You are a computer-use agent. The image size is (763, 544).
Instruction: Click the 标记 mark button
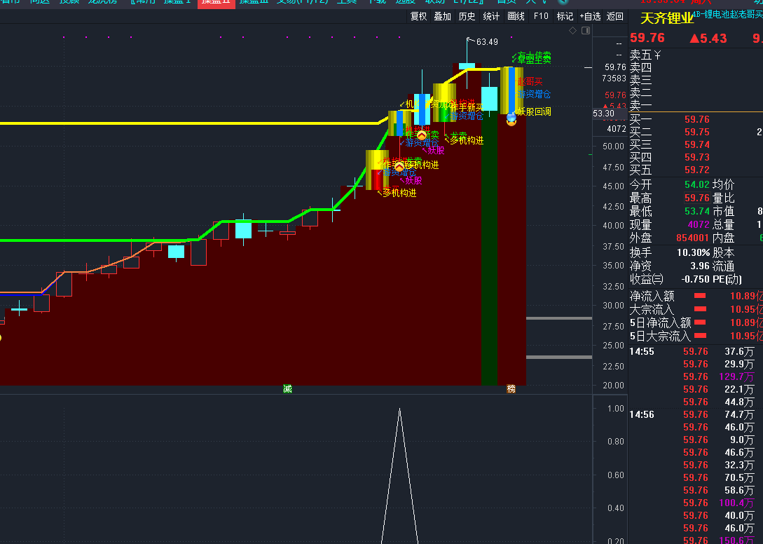click(565, 17)
